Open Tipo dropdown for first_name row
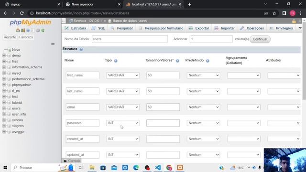Viewport: 306px width, 172px height. click(123, 75)
